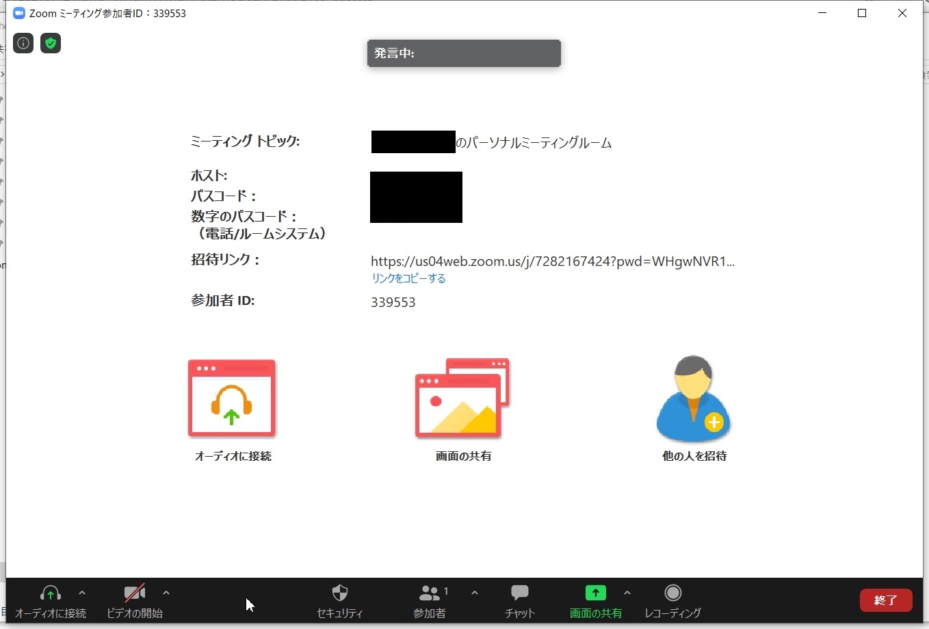The height and width of the screenshot is (629, 929).
Task: Open the Participants (参加者) panel
Action: (x=430, y=601)
